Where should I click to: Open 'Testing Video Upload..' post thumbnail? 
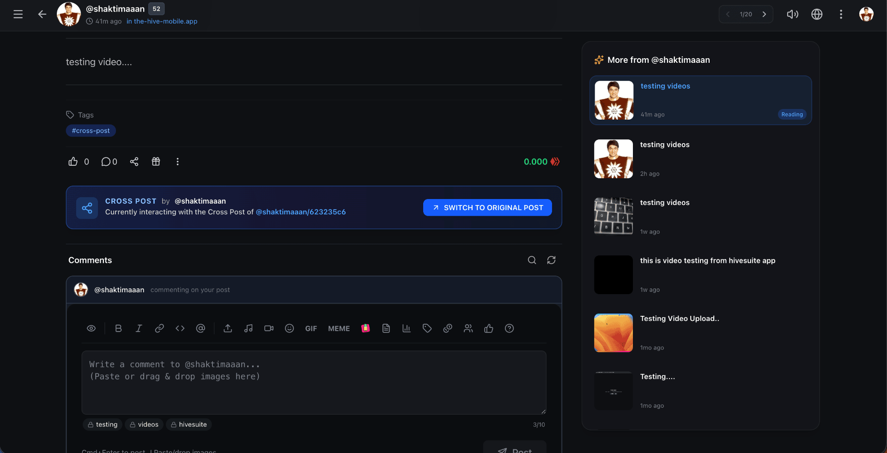tap(614, 333)
